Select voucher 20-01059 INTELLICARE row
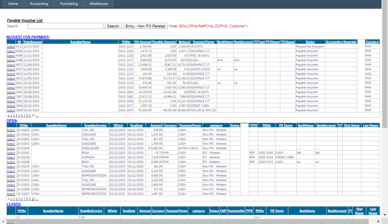 click(11, 148)
